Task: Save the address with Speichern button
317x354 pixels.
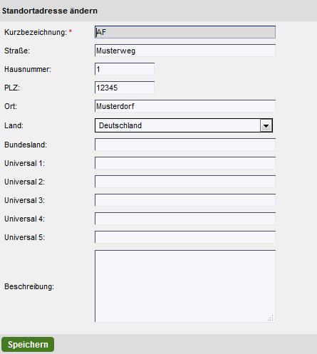Action: 28,344
